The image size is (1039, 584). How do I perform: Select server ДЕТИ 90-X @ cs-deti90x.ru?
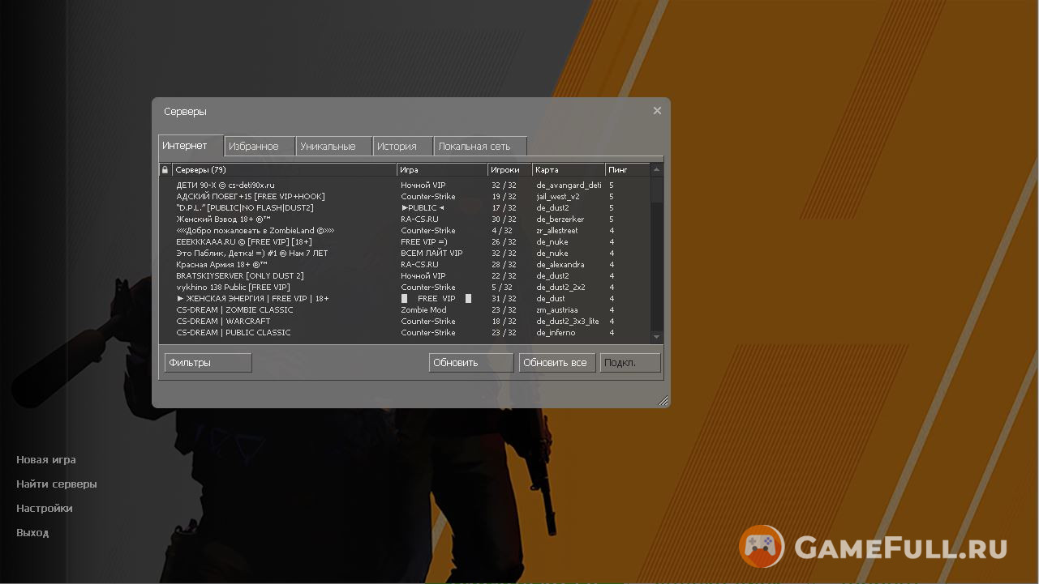pos(406,185)
